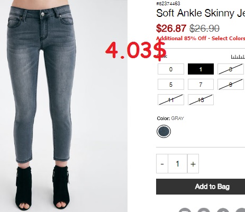Pick size 5

(x=171, y=85)
